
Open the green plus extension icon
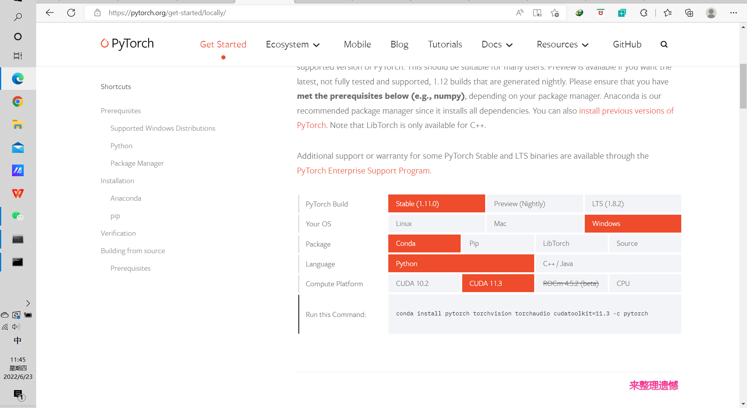point(622,13)
